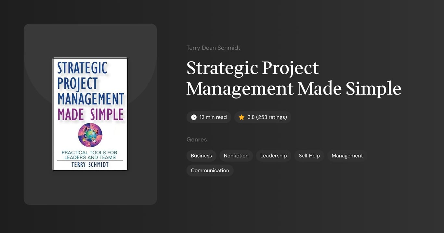Select the Business genre tag
This screenshot has width=444, height=233.
pyautogui.click(x=201, y=155)
